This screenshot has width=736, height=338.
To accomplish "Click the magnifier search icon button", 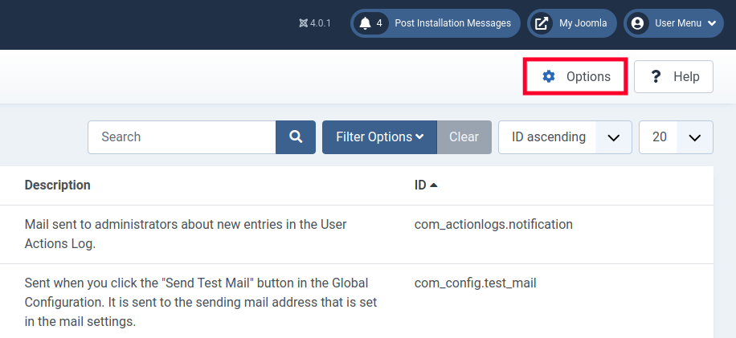I will 296,137.
